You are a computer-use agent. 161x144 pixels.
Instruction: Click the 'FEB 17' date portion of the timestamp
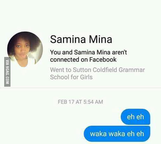66,102
